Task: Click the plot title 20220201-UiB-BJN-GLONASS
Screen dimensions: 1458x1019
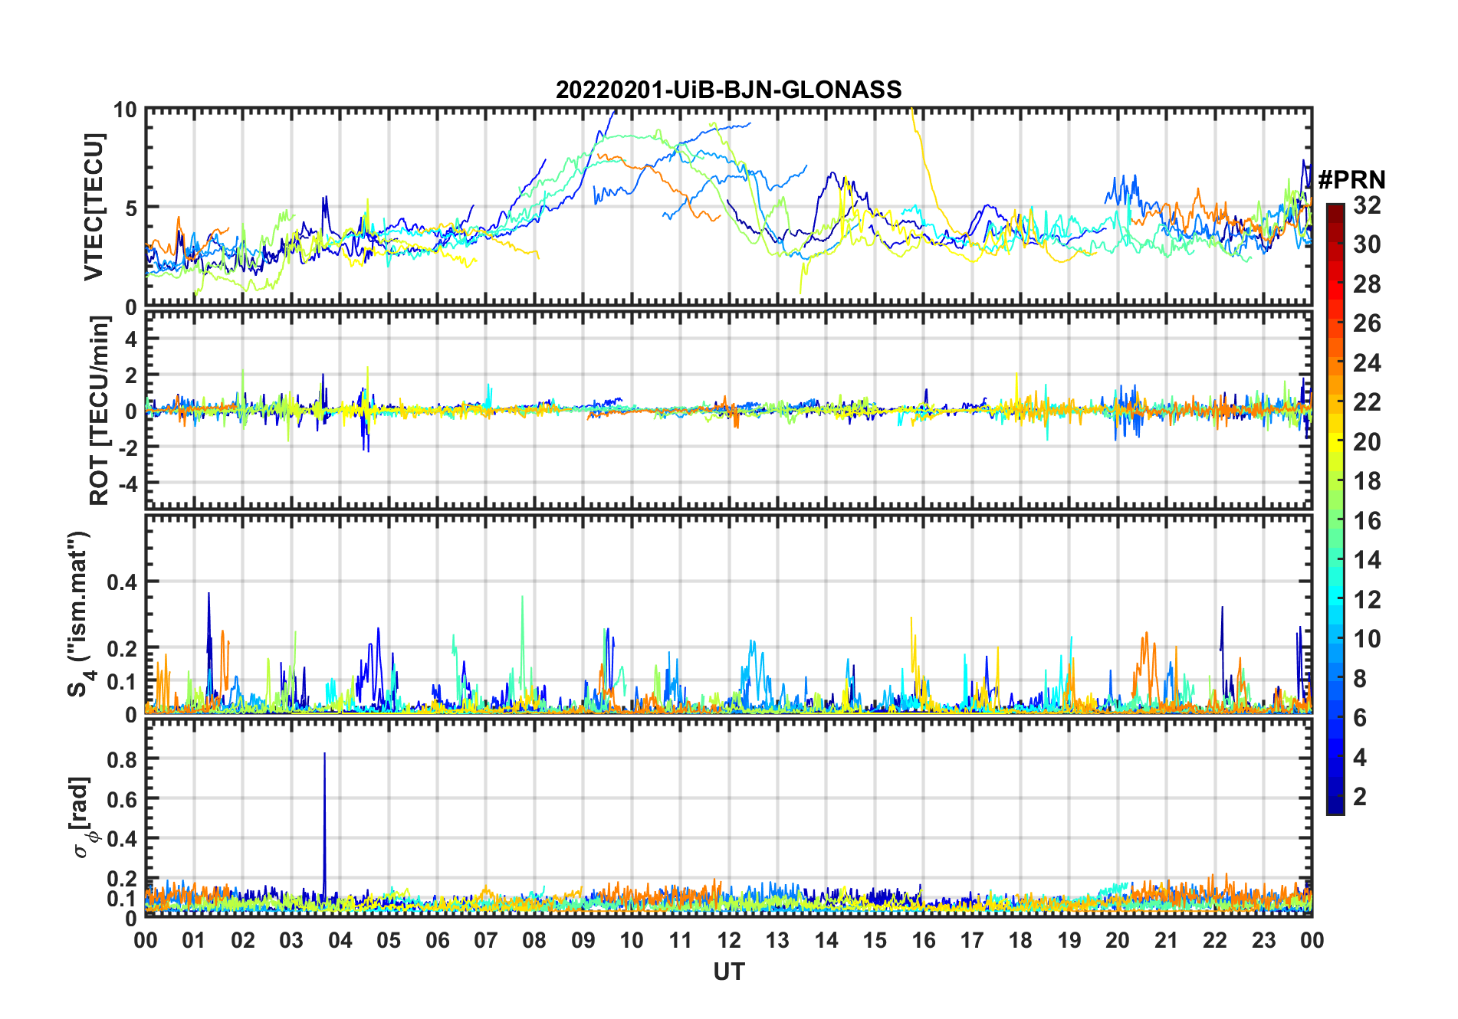Action: pos(728,90)
